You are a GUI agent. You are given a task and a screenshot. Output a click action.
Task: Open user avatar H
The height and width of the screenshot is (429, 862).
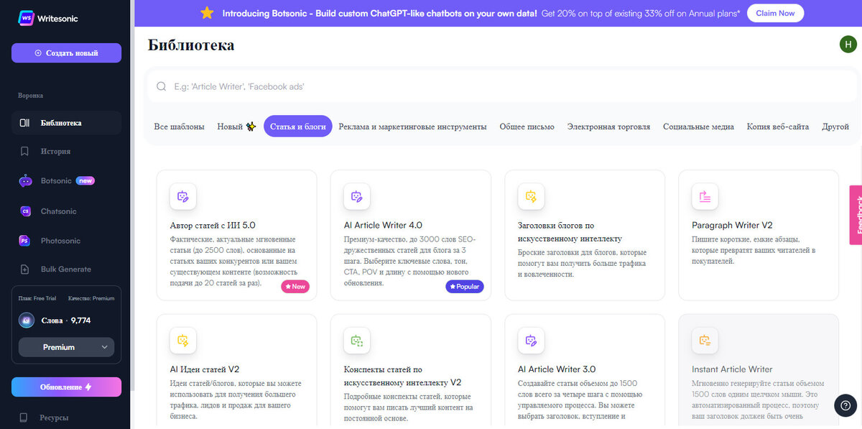tap(848, 45)
